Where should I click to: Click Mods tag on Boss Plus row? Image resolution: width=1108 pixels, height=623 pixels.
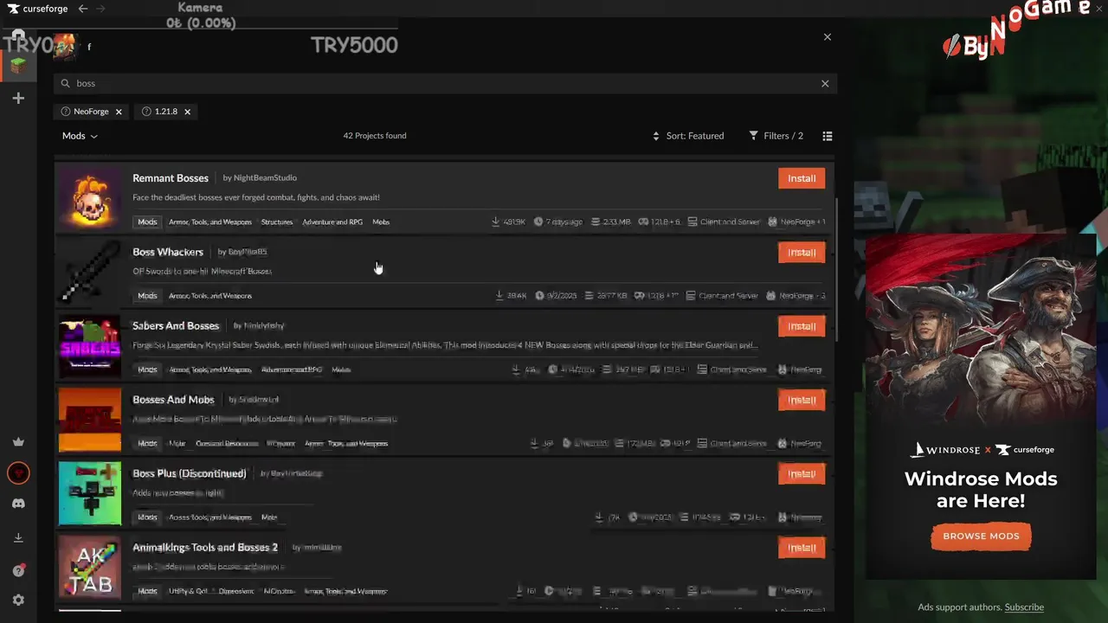coord(147,517)
